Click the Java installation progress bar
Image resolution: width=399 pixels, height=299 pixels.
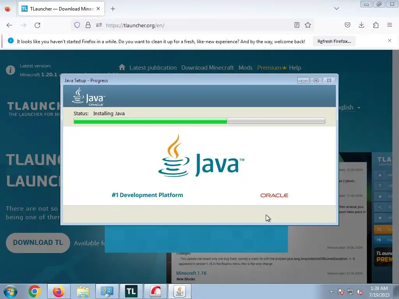pyautogui.click(x=199, y=121)
